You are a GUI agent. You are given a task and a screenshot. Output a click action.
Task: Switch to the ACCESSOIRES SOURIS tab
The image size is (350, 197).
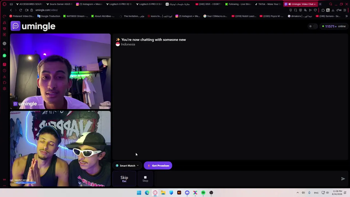(x=29, y=4)
